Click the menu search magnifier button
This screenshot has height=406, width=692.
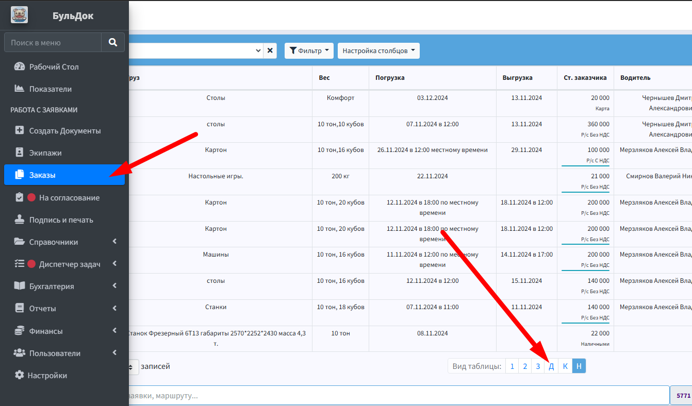click(x=113, y=42)
